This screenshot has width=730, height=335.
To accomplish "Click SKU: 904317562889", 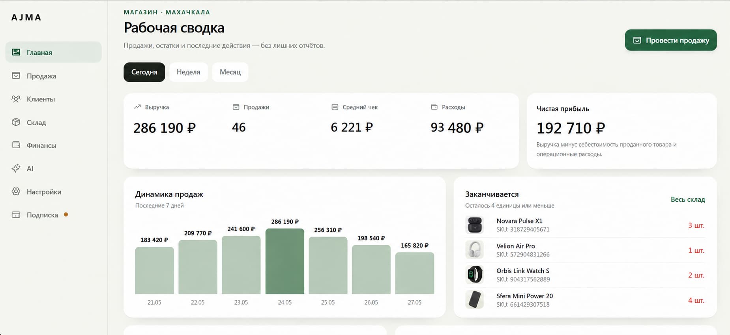I will coord(523,279).
